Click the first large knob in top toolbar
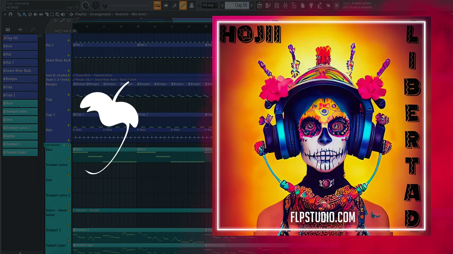453x254 pixels. pos(85,5)
